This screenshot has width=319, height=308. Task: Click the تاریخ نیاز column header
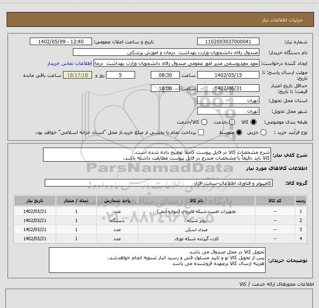tap(35, 201)
